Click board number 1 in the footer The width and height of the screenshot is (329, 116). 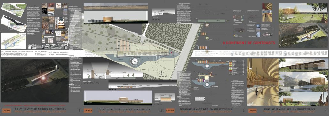pyautogui.click(x=79, y=111)
